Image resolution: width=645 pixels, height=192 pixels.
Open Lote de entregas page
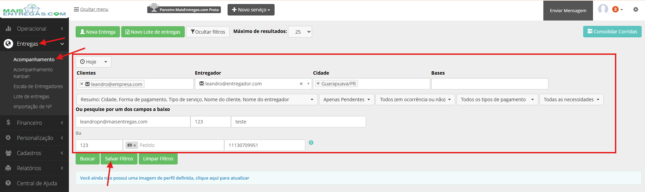(x=31, y=97)
